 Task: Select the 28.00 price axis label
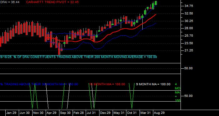(189, 28)
